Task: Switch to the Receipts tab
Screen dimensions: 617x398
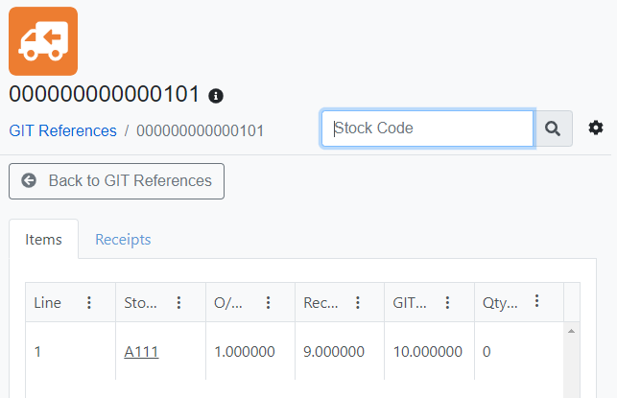Action: pos(123,239)
